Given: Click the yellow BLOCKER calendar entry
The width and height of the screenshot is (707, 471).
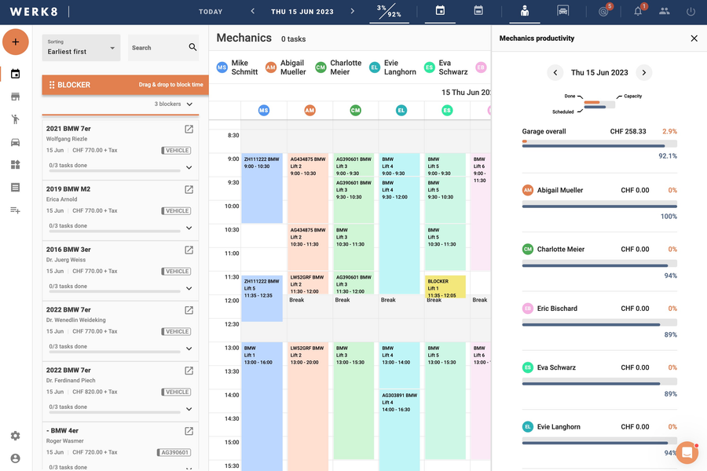Looking at the screenshot, I should tap(445, 286).
